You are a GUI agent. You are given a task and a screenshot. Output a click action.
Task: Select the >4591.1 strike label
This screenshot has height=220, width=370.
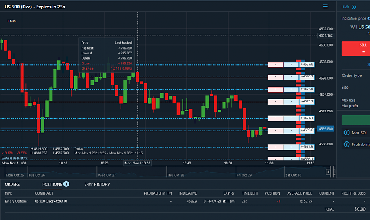[307, 118]
